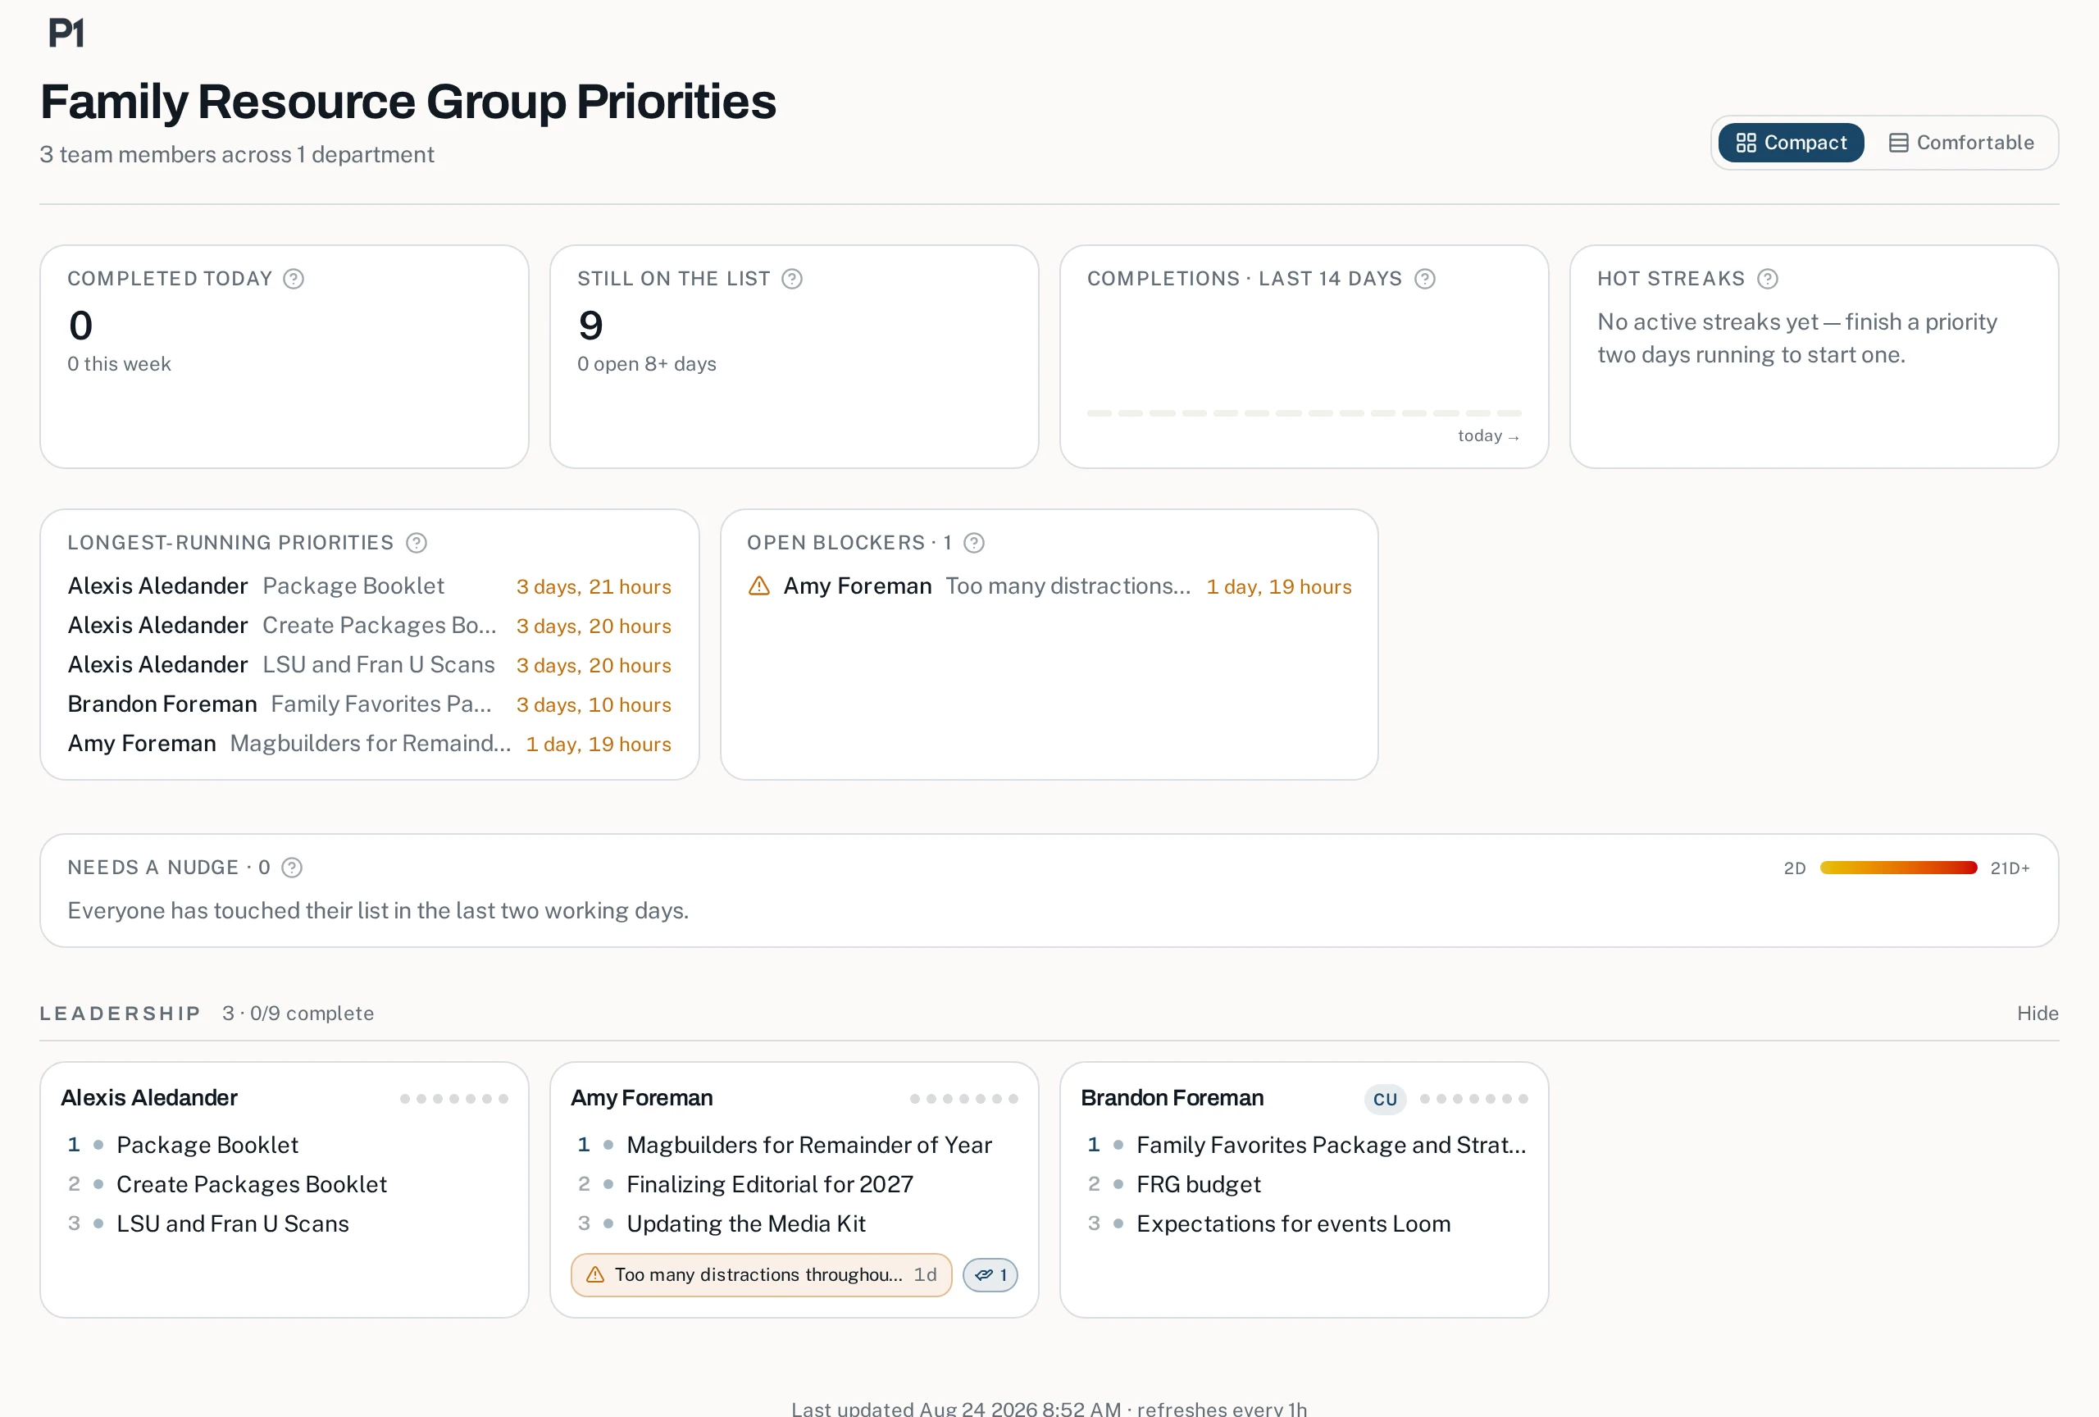Open help icon beside Longest-Running Priorities

coord(417,543)
